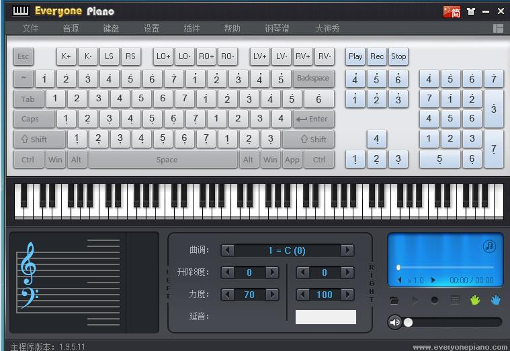Screen dimensions: 510x351
Task: Click the LV- left velocity down key
Action: pyautogui.click(x=281, y=56)
